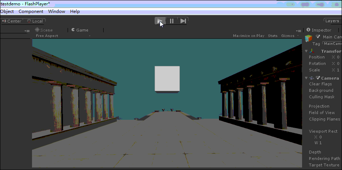Switch to the Scene tab
The height and width of the screenshot is (170, 342).
pyautogui.click(x=44, y=30)
